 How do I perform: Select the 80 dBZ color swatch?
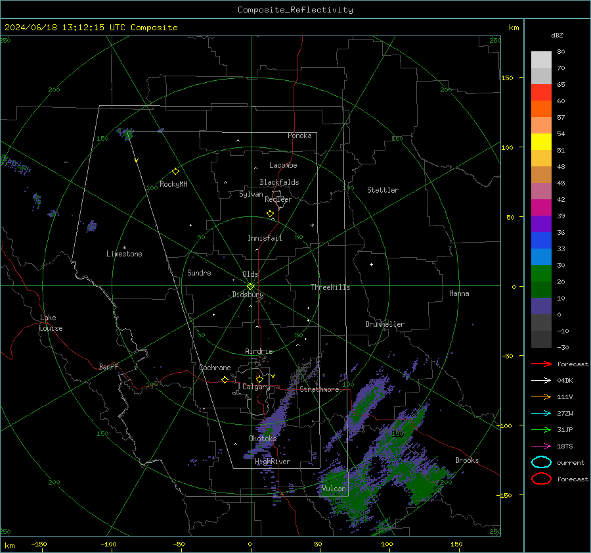(541, 59)
